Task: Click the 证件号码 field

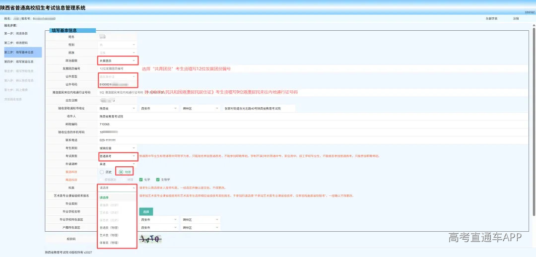Action: coord(117,84)
